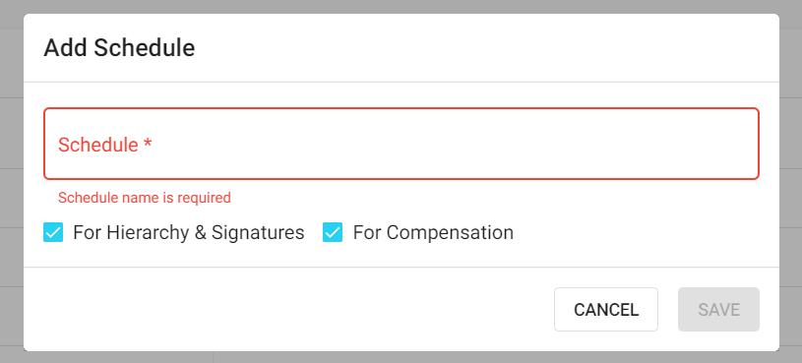
Task: Click the checkmark icon beside For Compensation
Action: tap(333, 232)
